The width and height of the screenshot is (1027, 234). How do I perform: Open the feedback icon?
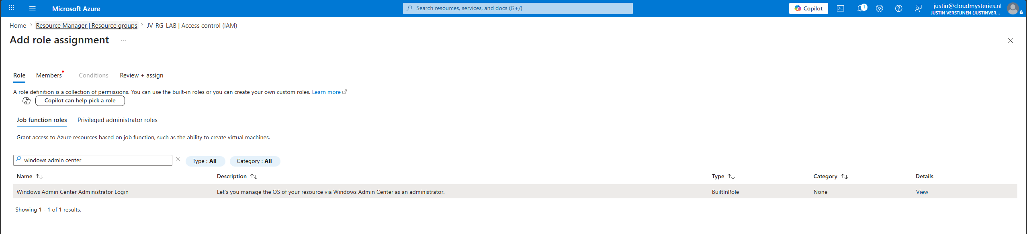point(918,8)
